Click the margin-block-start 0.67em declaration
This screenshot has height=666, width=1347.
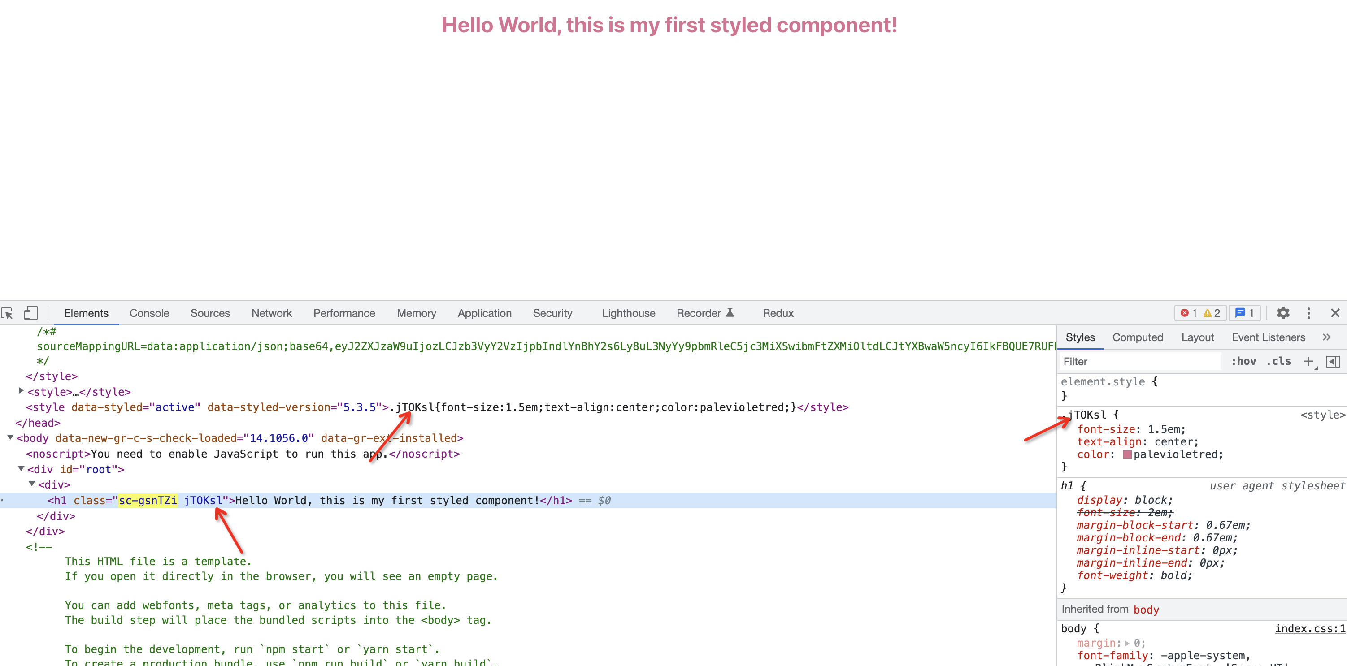pyautogui.click(x=1164, y=525)
